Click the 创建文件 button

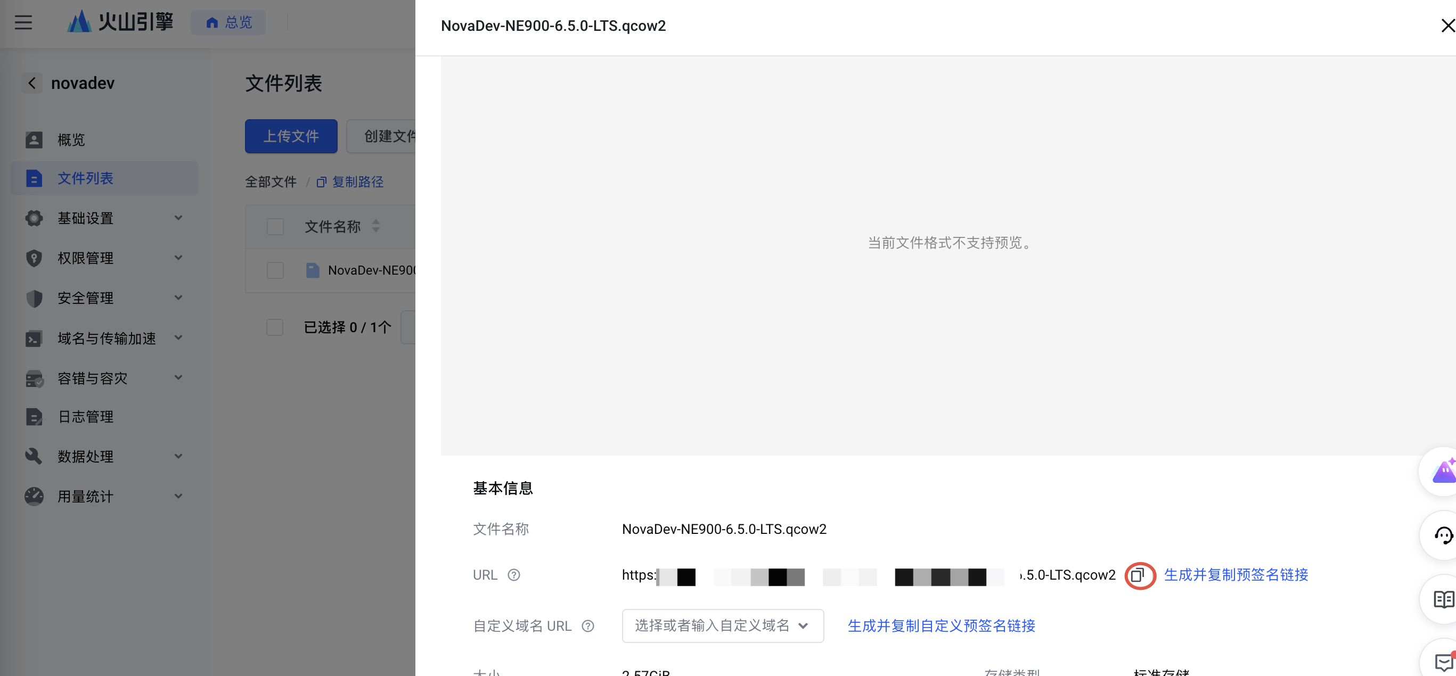382,136
